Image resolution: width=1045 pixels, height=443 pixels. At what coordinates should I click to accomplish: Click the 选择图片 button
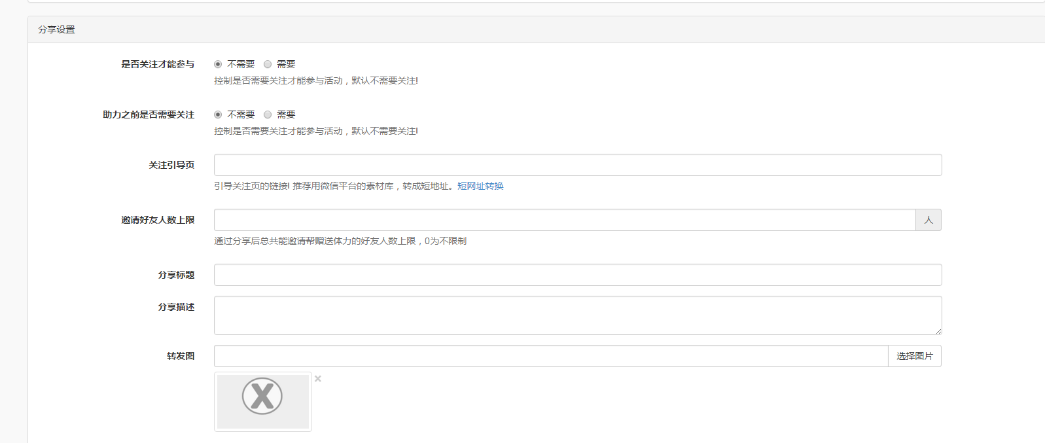point(915,356)
